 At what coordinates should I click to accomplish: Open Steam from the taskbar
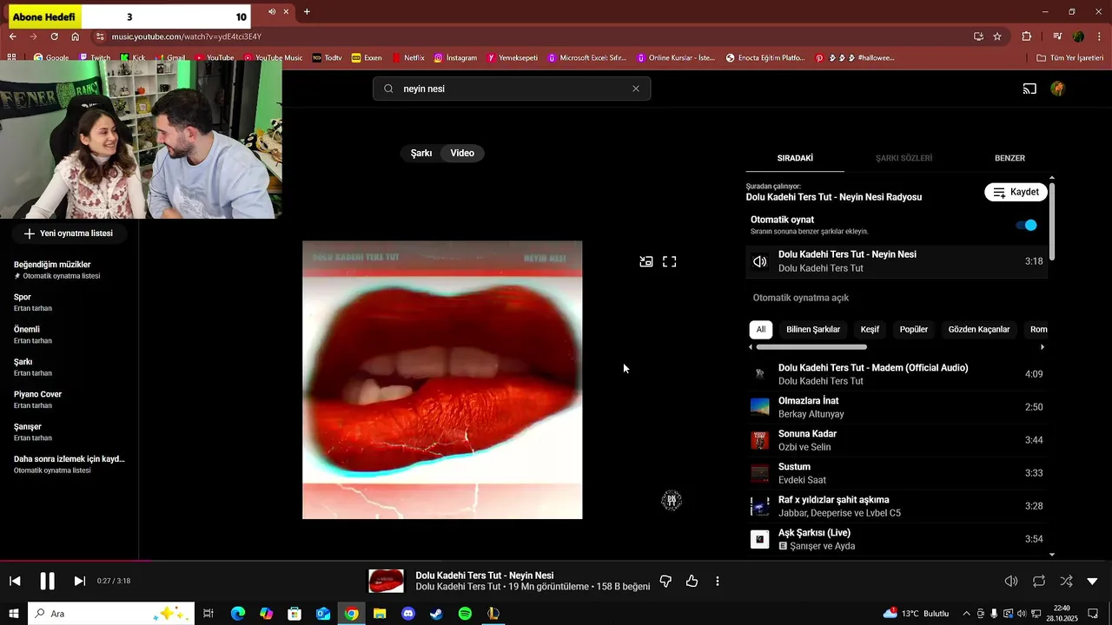pyautogui.click(x=436, y=614)
